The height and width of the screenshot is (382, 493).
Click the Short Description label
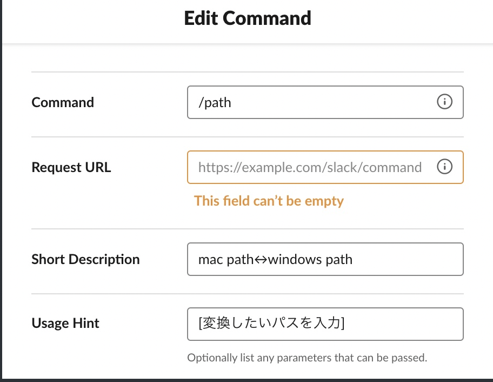pyautogui.click(x=85, y=260)
